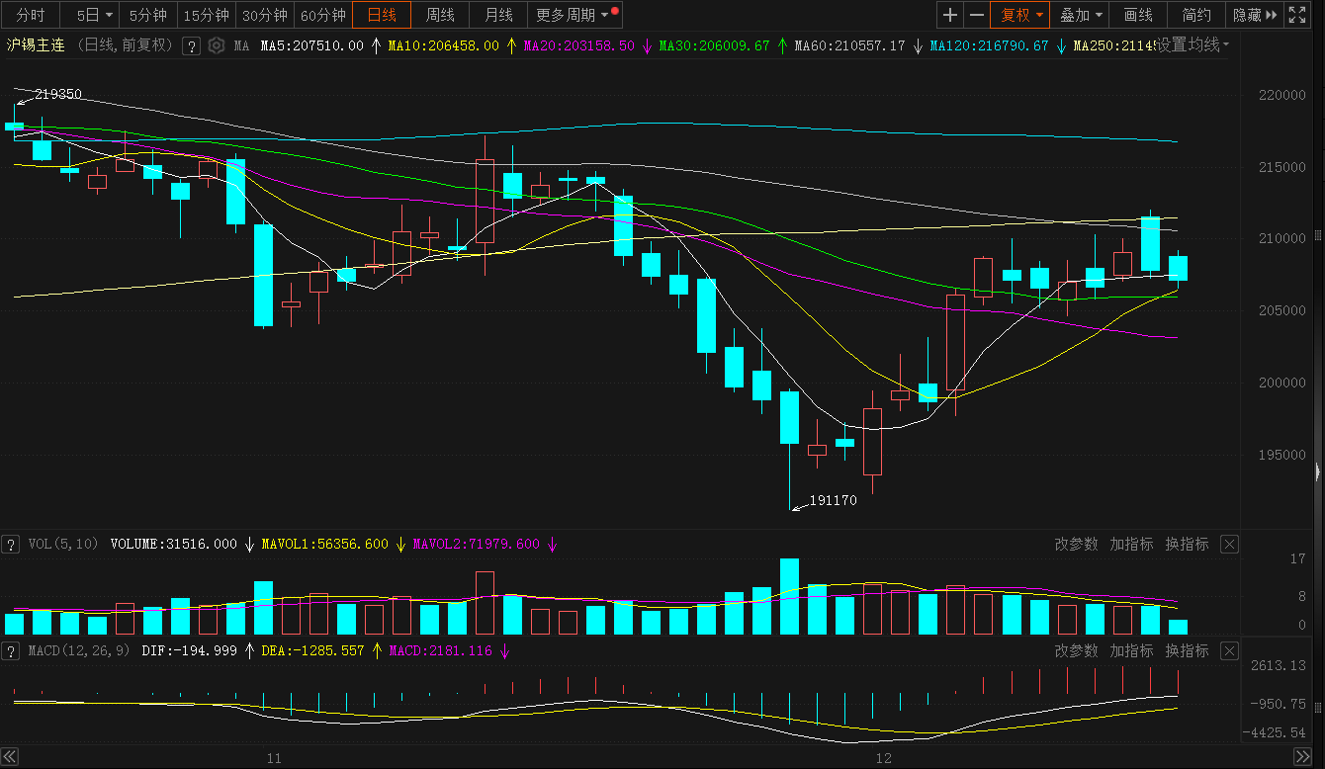Expand 更多周期 more periods dropdown

coord(574,15)
